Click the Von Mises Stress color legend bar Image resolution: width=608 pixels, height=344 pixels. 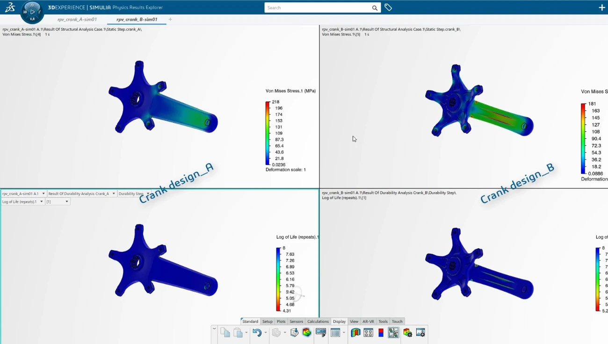pos(268,133)
